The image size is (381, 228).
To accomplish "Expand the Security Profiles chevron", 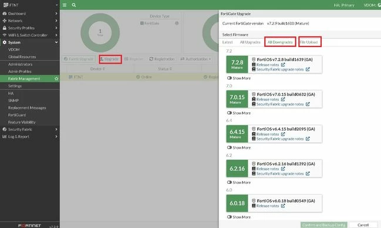I will 56,28.
